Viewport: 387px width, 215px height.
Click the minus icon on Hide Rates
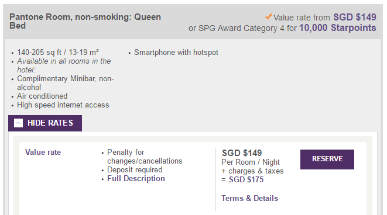point(18,123)
